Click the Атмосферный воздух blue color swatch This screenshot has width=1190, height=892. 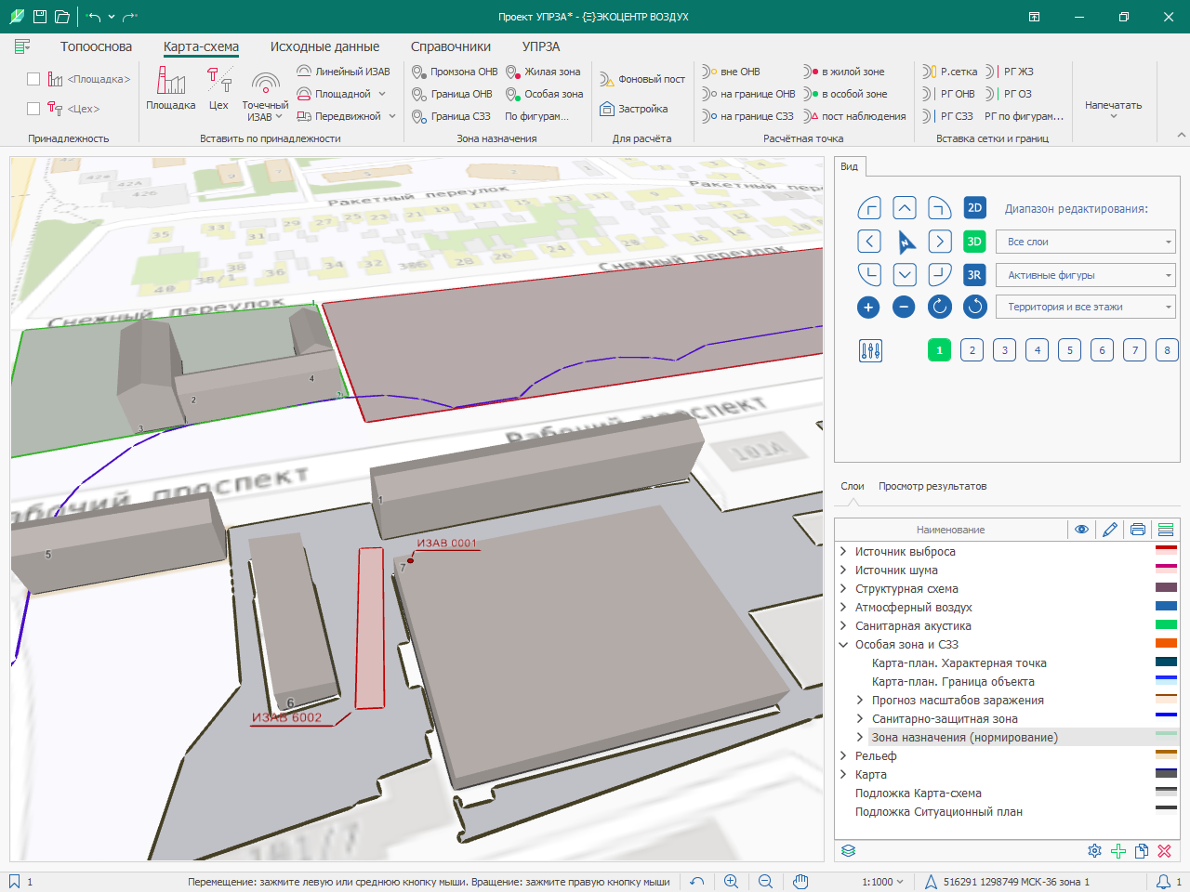(x=1166, y=607)
